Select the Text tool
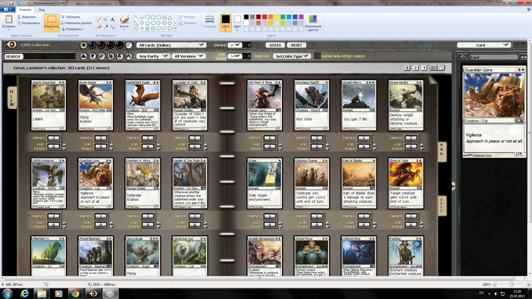 112,19
